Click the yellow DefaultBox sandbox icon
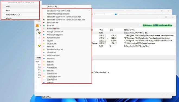This screenshot has width=179, height=102. [x=39, y=46]
